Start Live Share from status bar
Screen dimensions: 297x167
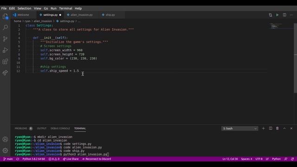pos(71,159)
